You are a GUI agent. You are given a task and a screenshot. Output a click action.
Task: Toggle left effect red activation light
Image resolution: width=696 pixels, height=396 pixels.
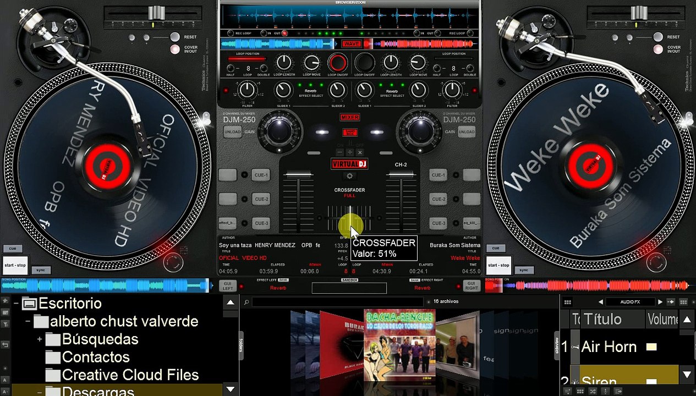click(241, 287)
